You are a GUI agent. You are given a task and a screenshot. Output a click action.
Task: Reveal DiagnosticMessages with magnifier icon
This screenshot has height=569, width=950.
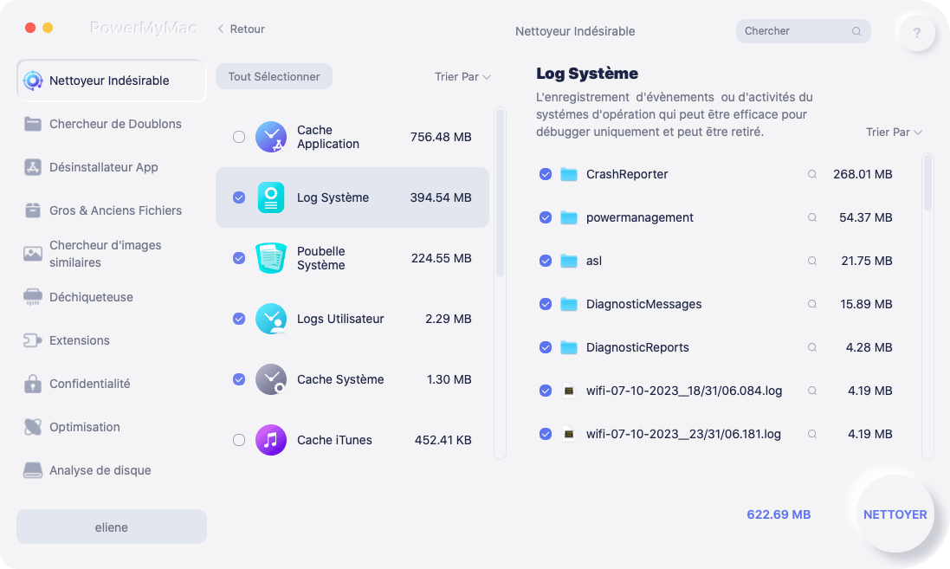(x=811, y=304)
